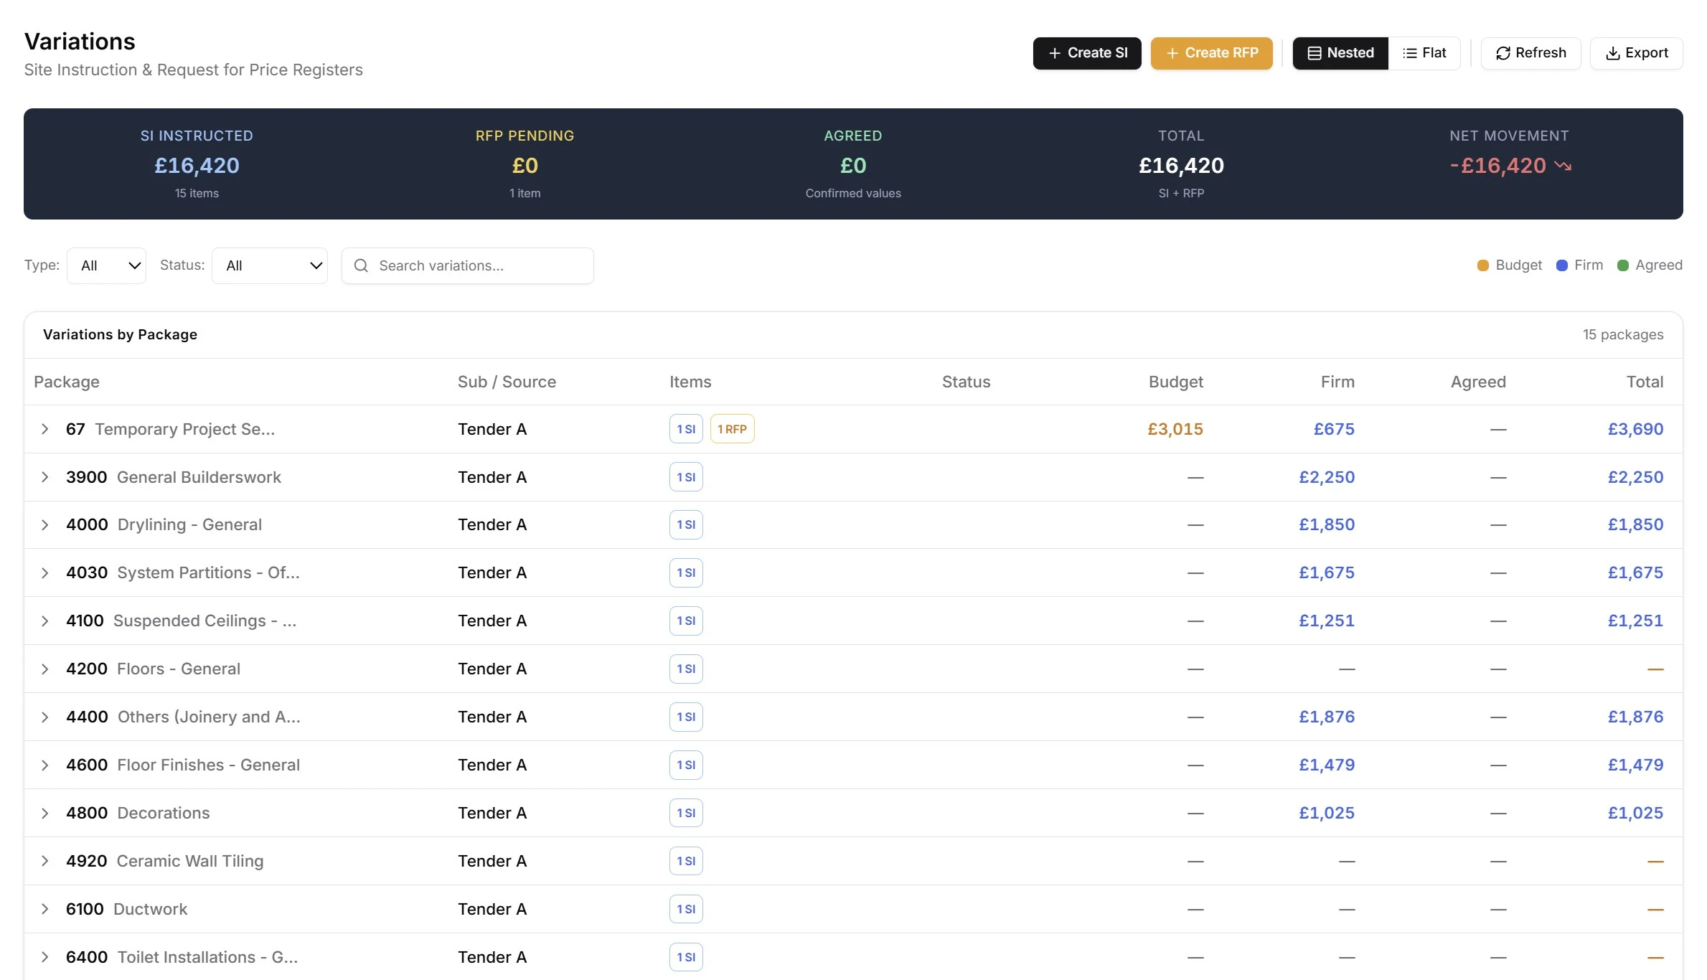Screen dimensions: 1707x980
Task: Click the 1 SI badge for General Builderswork
Action: pyautogui.click(x=685, y=477)
